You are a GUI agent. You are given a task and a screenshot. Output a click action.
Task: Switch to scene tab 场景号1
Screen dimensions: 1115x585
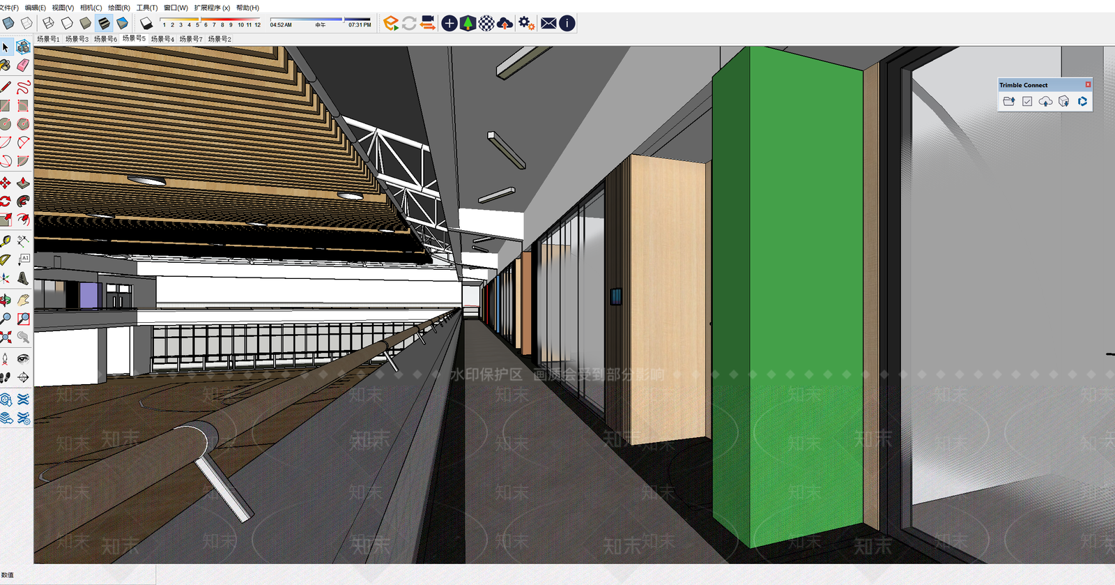pyautogui.click(x=48, y=39)
